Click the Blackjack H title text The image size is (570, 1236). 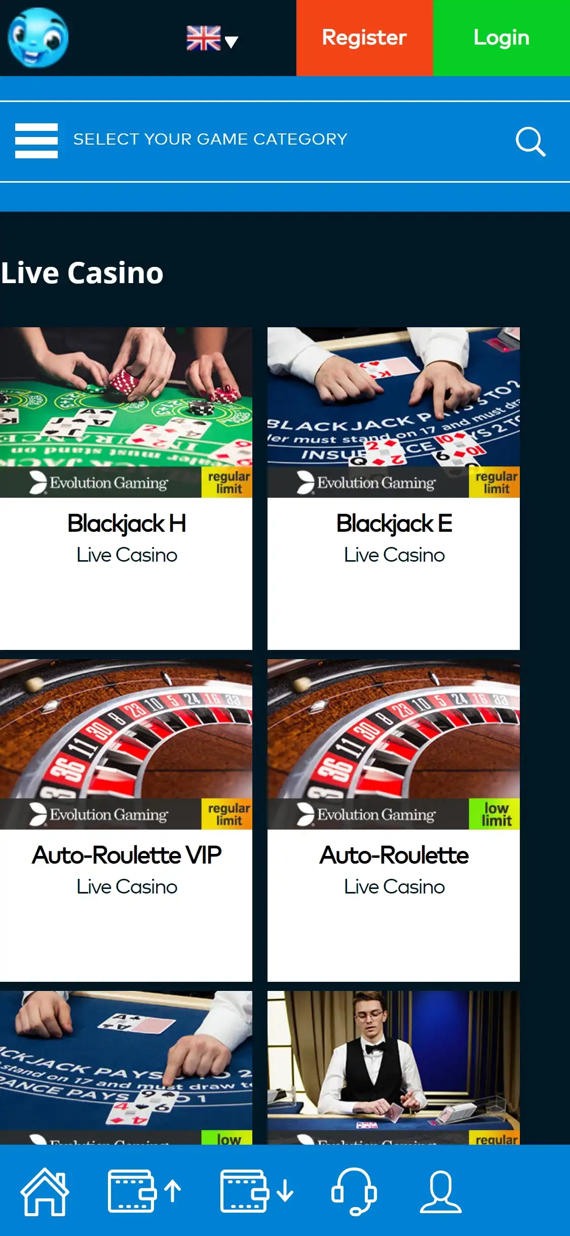coord(127,524)
